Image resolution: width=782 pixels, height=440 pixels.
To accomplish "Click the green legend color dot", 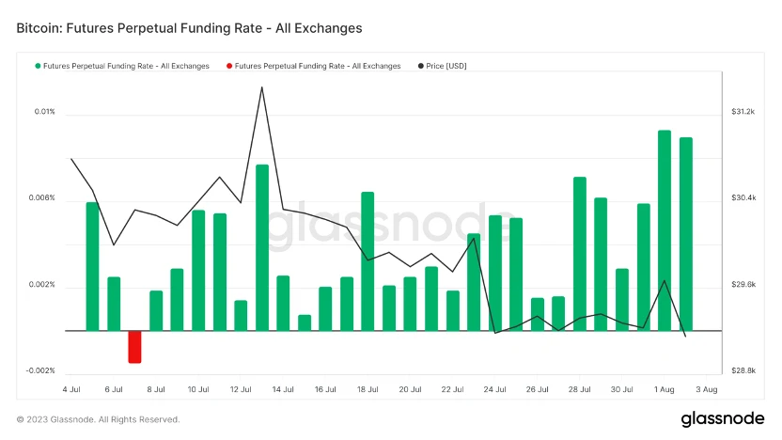I will [x=38, y=66].
